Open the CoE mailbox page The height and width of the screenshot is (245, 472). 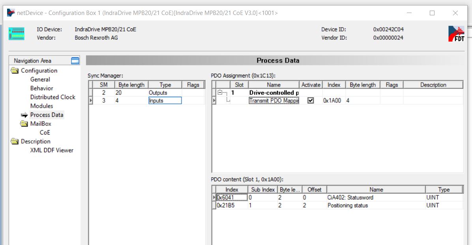pos(45,133)
